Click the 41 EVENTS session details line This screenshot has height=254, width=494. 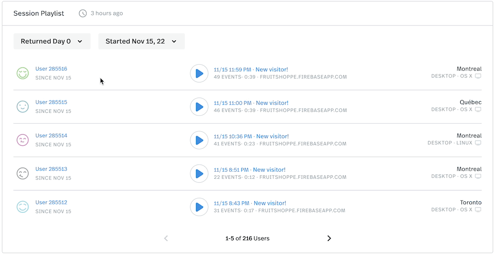(280, 144)
